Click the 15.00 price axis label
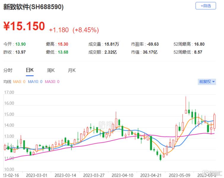The image size is (224, 178). click(x=9, y=114)
